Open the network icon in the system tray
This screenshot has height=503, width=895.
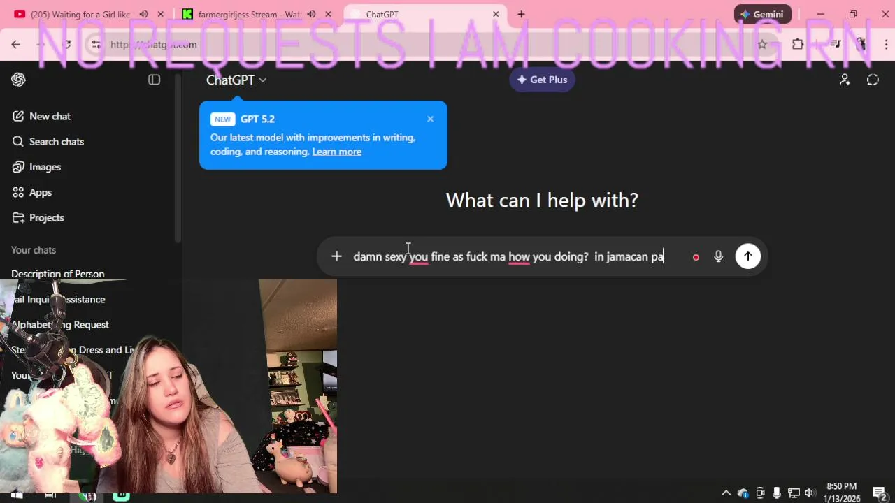[794, 493]
